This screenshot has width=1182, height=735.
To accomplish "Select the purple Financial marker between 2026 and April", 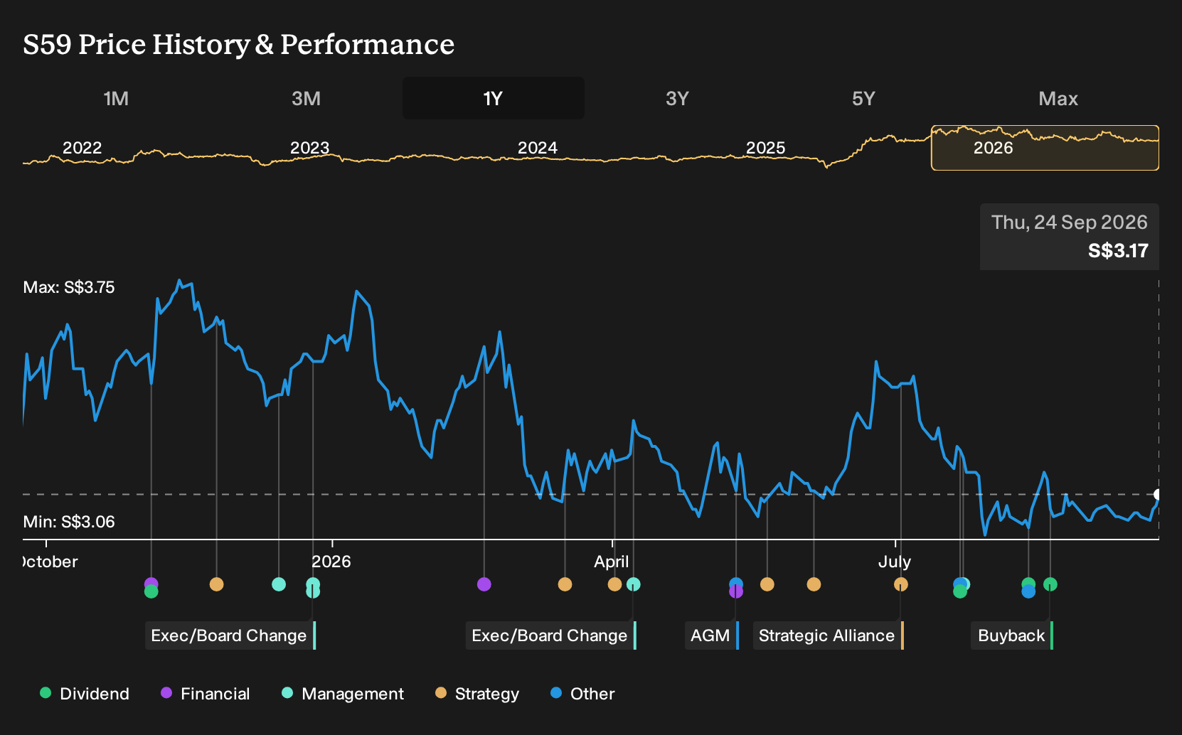I will click(484, 584).
